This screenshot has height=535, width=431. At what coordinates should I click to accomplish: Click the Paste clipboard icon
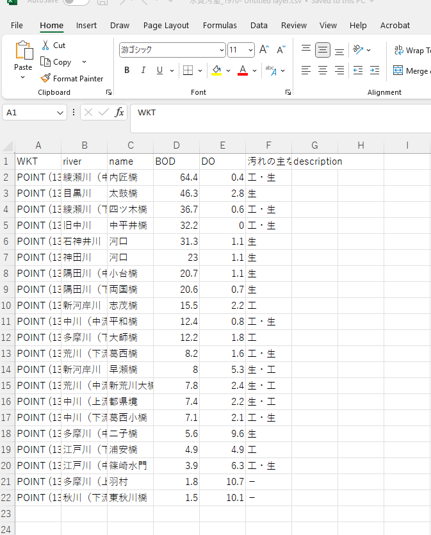tap(24, 51)
